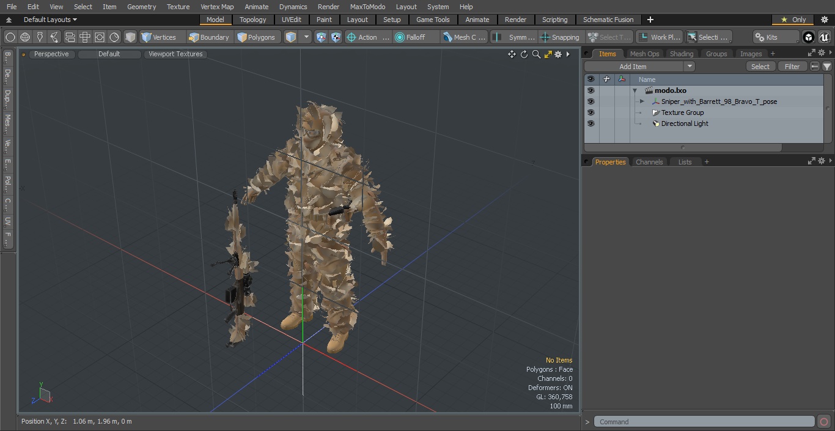Toggle visibility of Sniper_with_Barrett_98_Bravo_T_pose
Image resolution: width=835 pixels, height=431 pixels.
pos(590,101)
